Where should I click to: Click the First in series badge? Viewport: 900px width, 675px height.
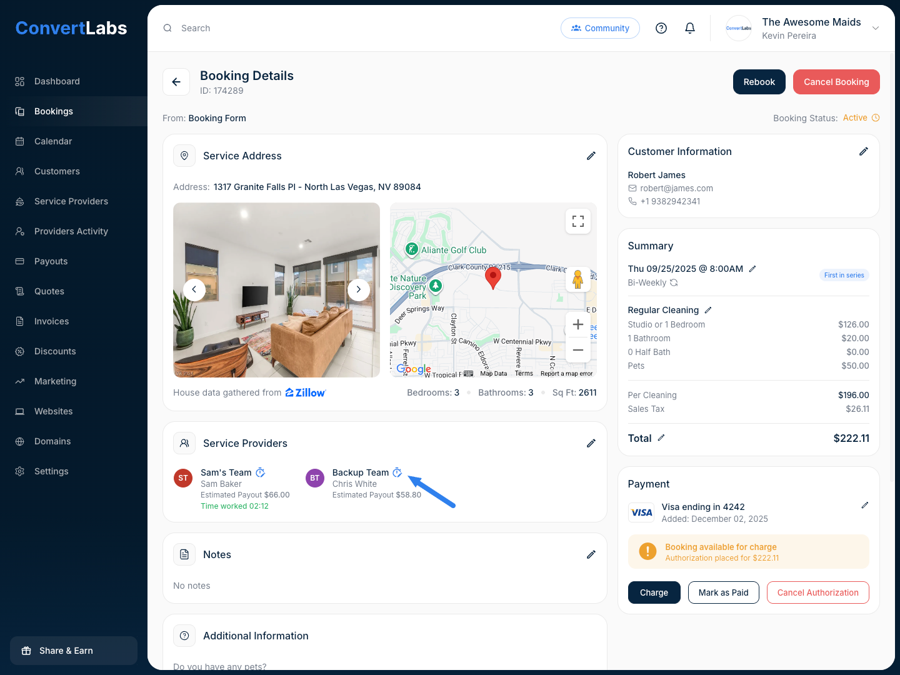(844, 275)
